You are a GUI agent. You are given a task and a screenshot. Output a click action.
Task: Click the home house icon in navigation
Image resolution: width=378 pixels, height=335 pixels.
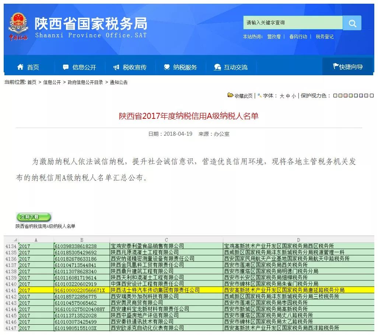point(21,67)
